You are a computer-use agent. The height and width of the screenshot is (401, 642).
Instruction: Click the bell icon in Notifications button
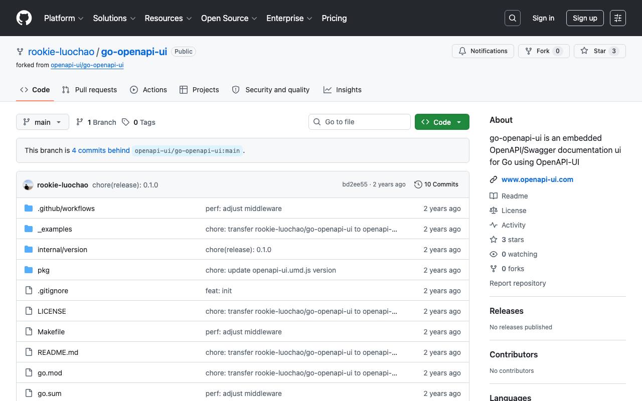(x=462, y=51)
